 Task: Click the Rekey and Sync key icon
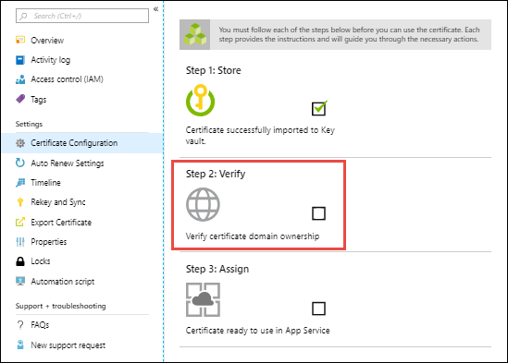click(20, 202)
